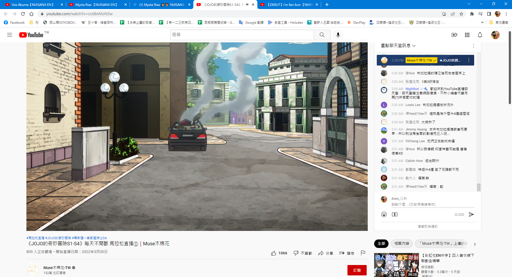Open the live chat options menu
The height and width of the screenshot is (277, 512).
pyautogui.click(x=474, y=46)
